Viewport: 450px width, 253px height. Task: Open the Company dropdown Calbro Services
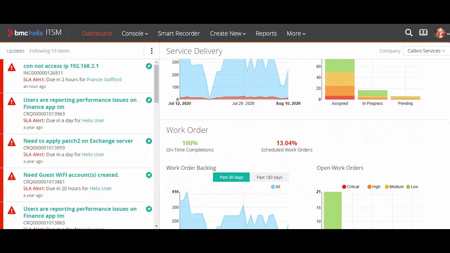pos(426,51)
